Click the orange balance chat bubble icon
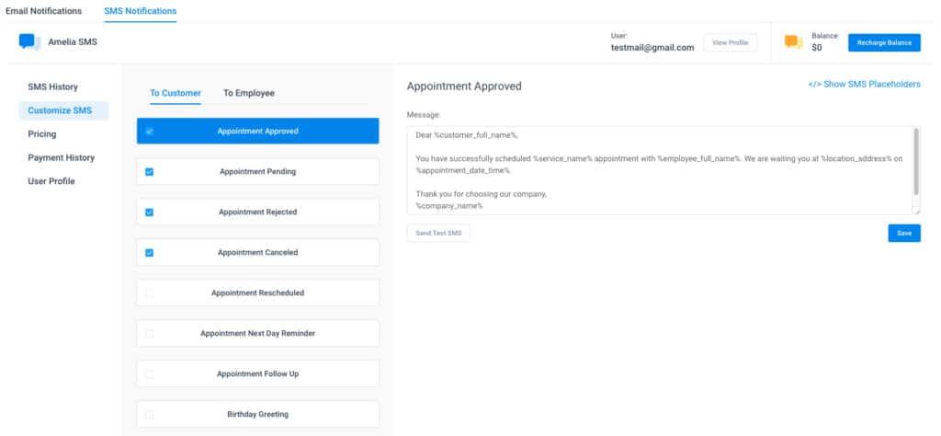 click(x=793, y=42)
